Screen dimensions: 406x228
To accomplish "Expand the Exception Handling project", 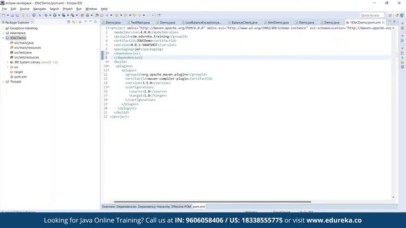I will 3,28.
